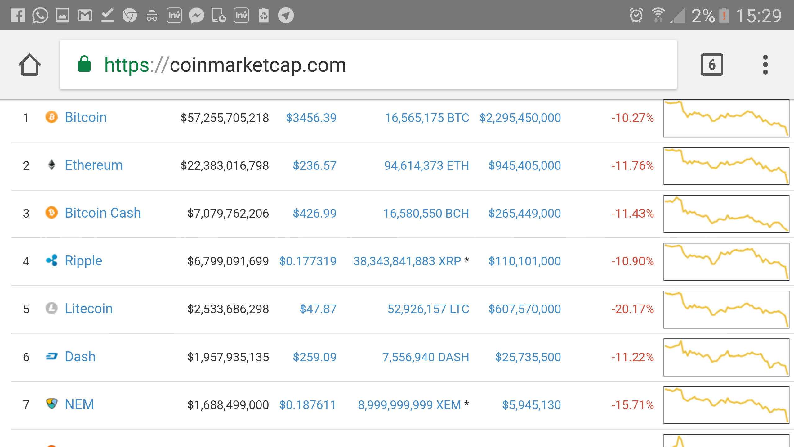
Task: Open the Litecoin price sparkline chart
Action: coord(726,309)
